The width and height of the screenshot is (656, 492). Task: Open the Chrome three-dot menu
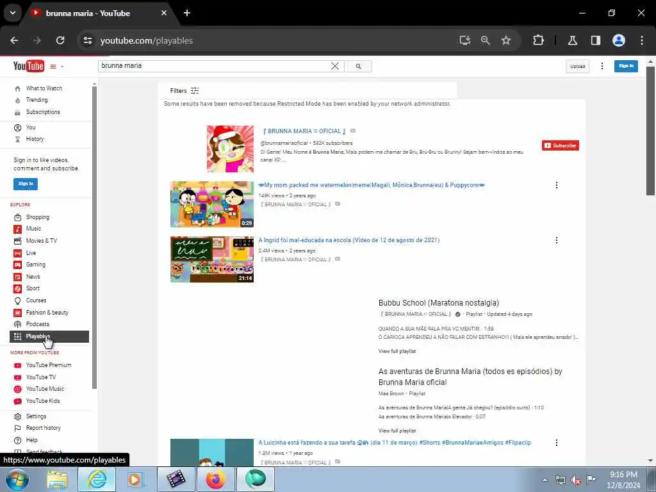pos(642,40)
